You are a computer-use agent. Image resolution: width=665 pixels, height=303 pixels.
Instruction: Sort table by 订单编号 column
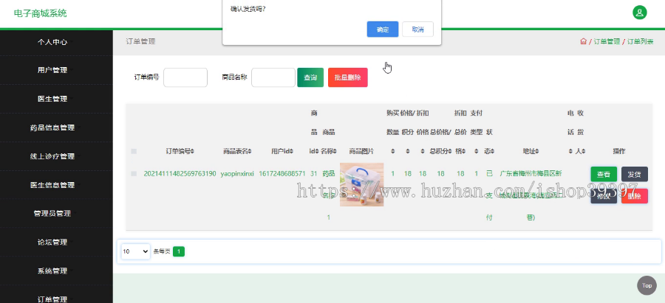(x=180, y=151)
